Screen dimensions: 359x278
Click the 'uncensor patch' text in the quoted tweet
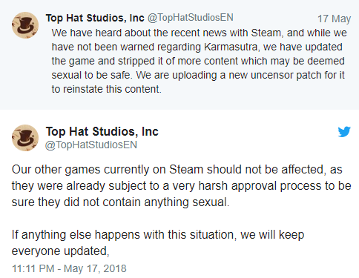click(283, 75)
